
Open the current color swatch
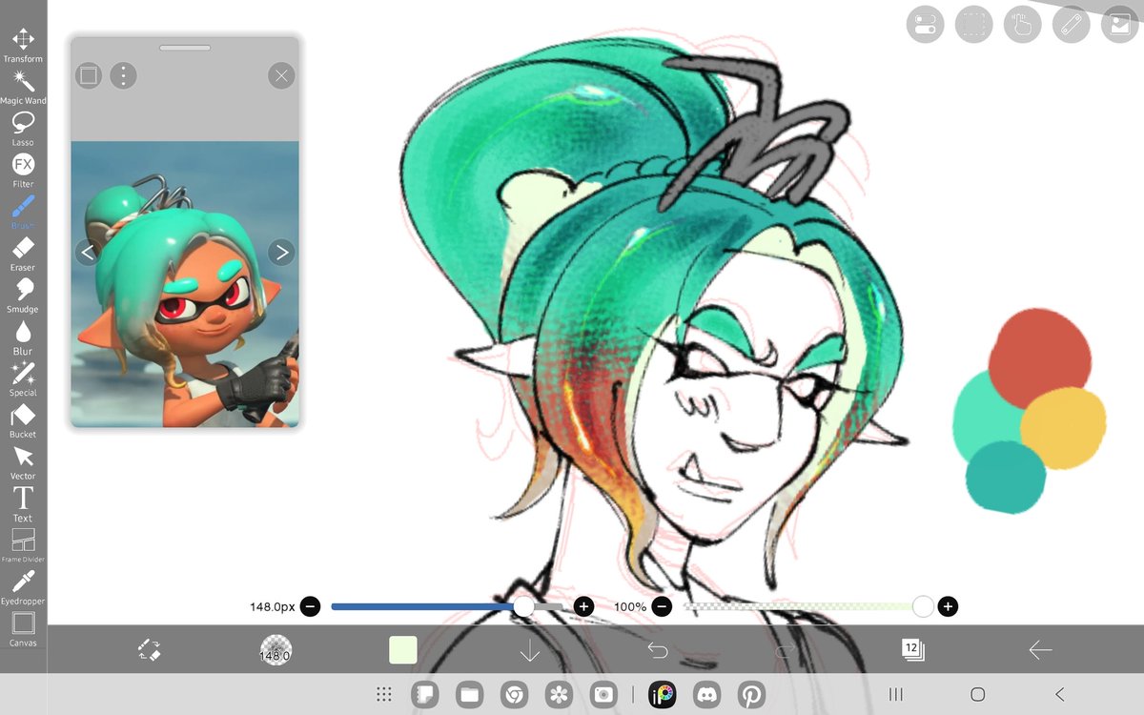(403, 650)
